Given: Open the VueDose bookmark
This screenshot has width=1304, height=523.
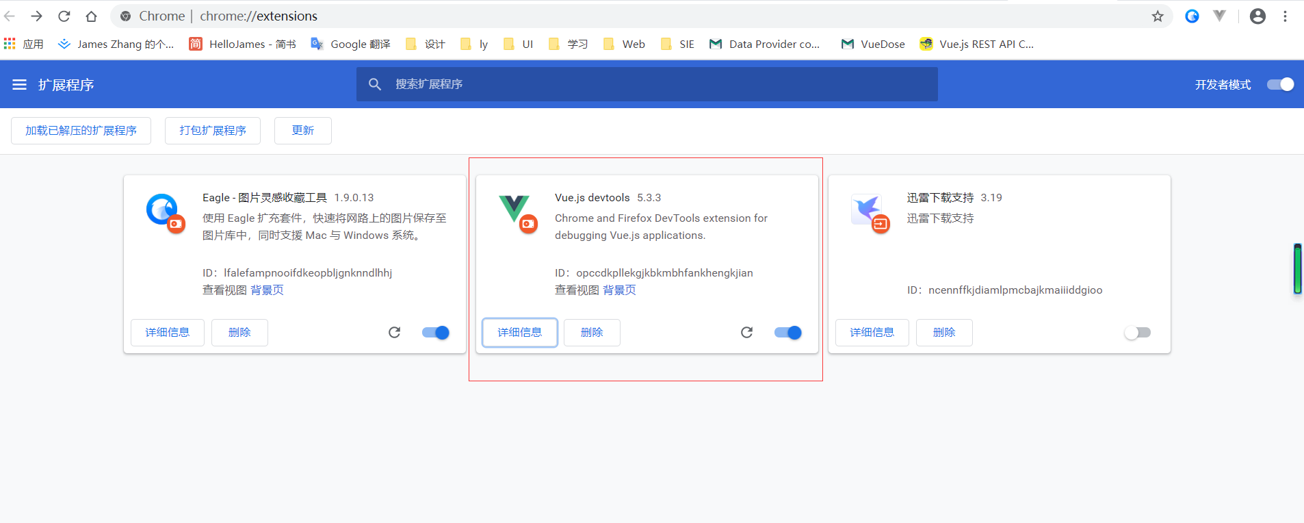Looking at the screenshot, I should pyautogui.click(x=873, y=44).
